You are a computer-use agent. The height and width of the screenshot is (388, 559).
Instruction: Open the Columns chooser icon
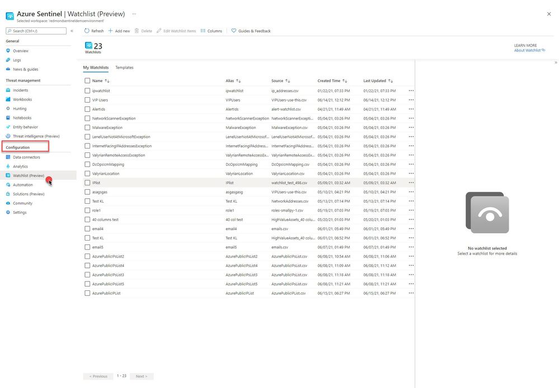[203, 31]
